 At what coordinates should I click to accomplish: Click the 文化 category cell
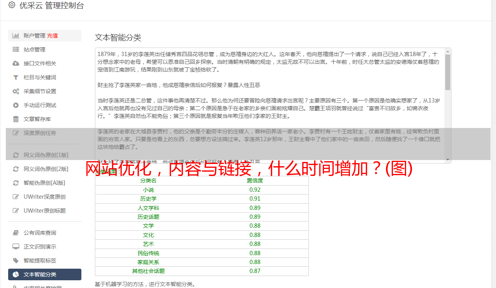click(x=148, y=235)
